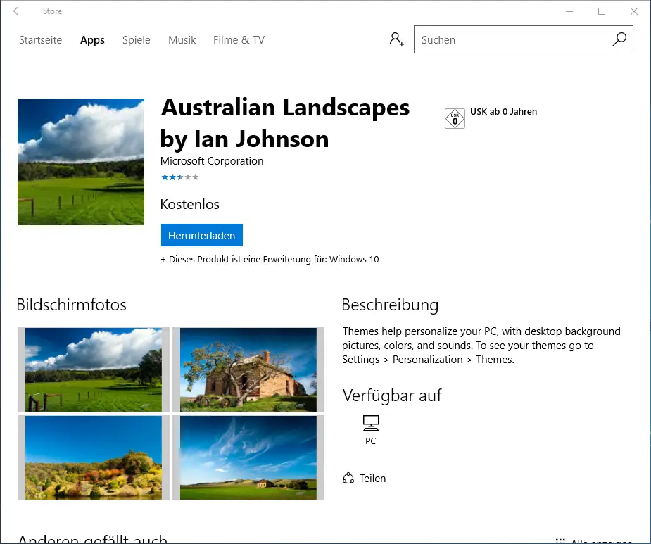The width and height of the screenshot is (651, 544).
Task: Click the 'Themes help personalize your PC' description
Action: click(481, 346)
